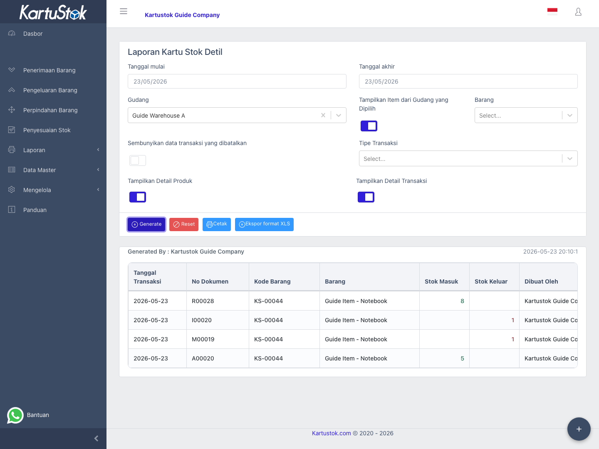Click the Penyesuaian Stok checkbox icon

pos(12,130)
